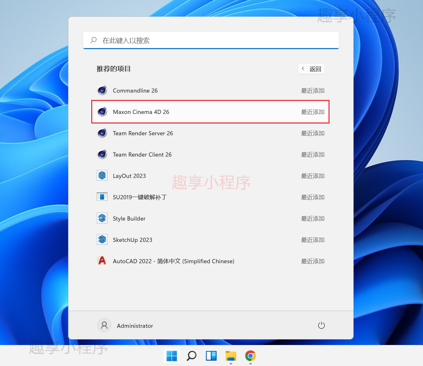The image size is (423, 366).
Task: Launch Maxon Cinema 4D 26
Action: tap(211, 112)
